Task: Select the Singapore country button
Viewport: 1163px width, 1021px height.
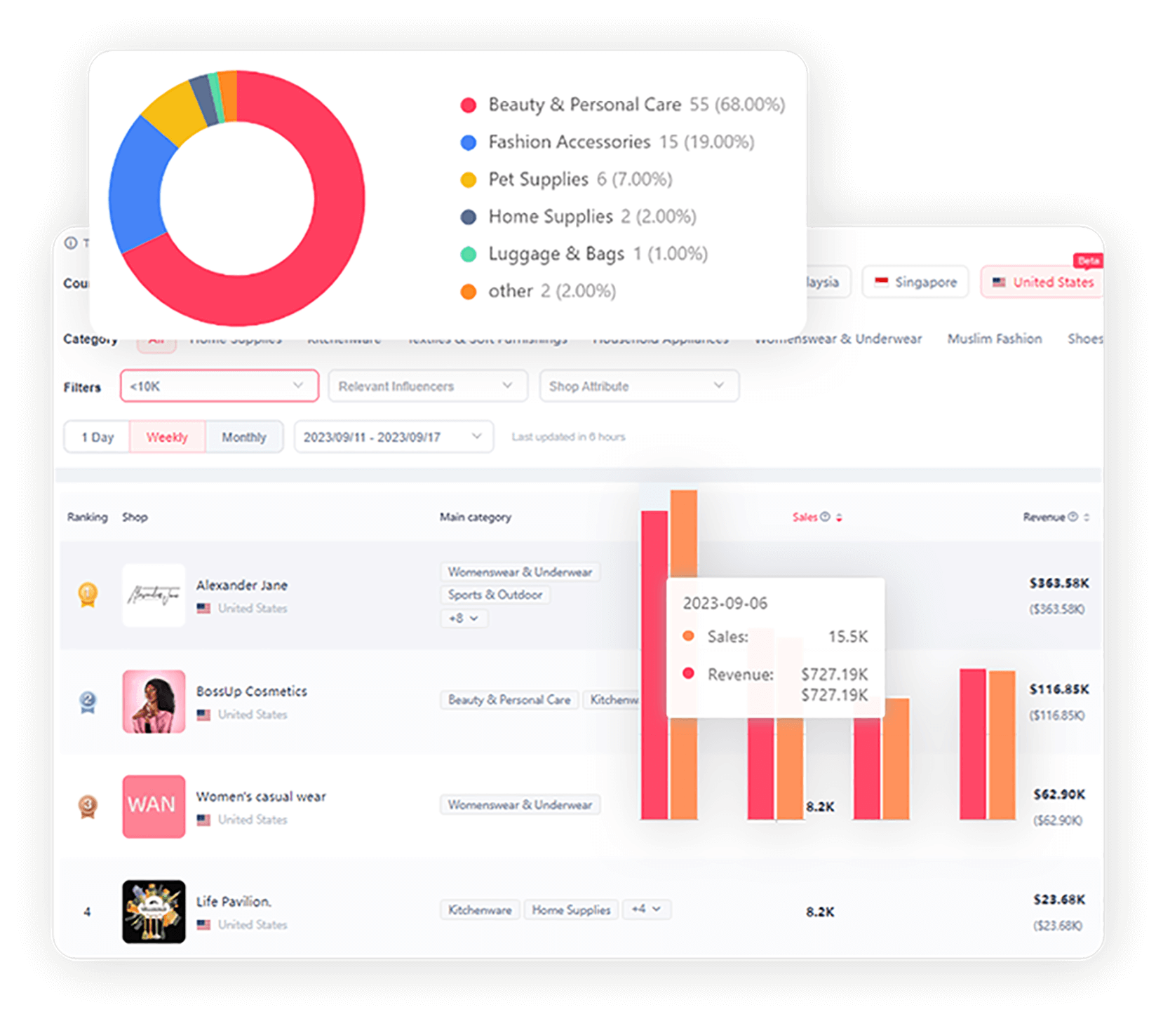Action: tap(915, 282)
